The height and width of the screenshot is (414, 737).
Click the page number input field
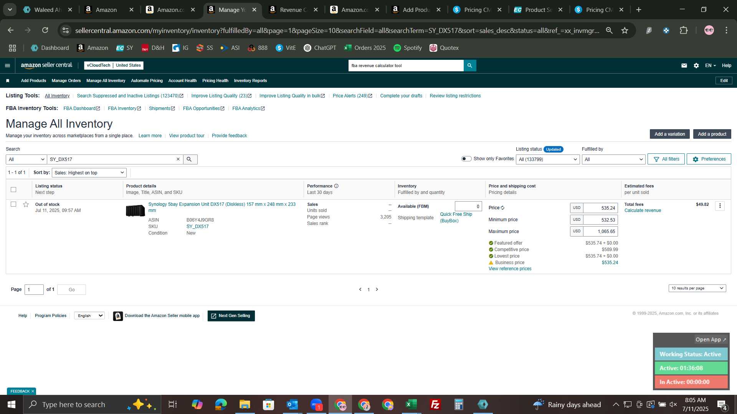(x=34, y=290)
